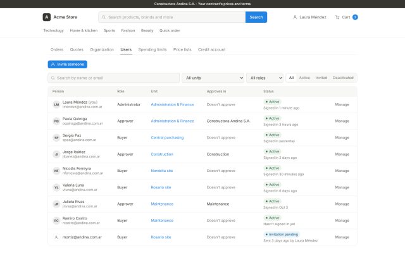Focus the Search by name or email field
The height and width of the screenshot is (253, 405).
pos(114,78)
